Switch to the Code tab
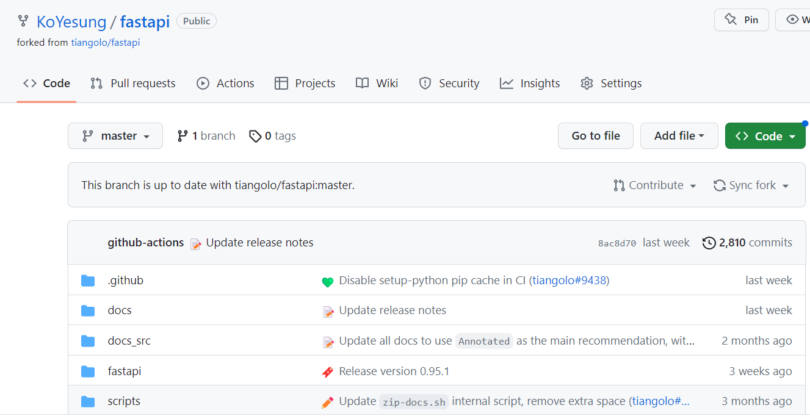 pos(46,84)
